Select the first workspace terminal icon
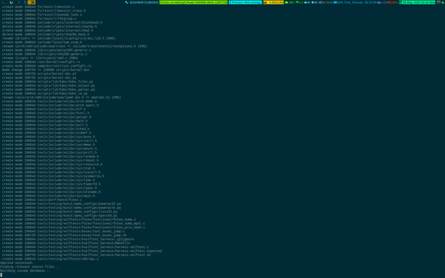The image size is (445, 278). pos(4,2)
